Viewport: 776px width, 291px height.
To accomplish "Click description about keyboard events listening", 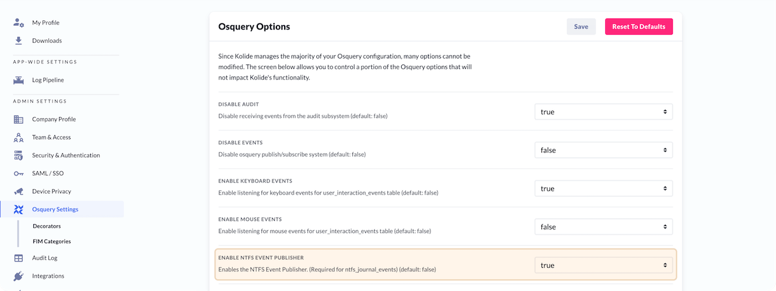I will 328,192.
